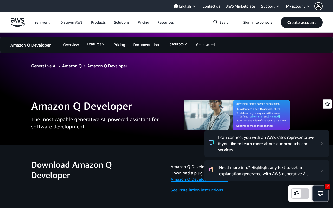333x208 pixels.
Task: Open See installation instructions link
Action: click(x=197, y=190)
